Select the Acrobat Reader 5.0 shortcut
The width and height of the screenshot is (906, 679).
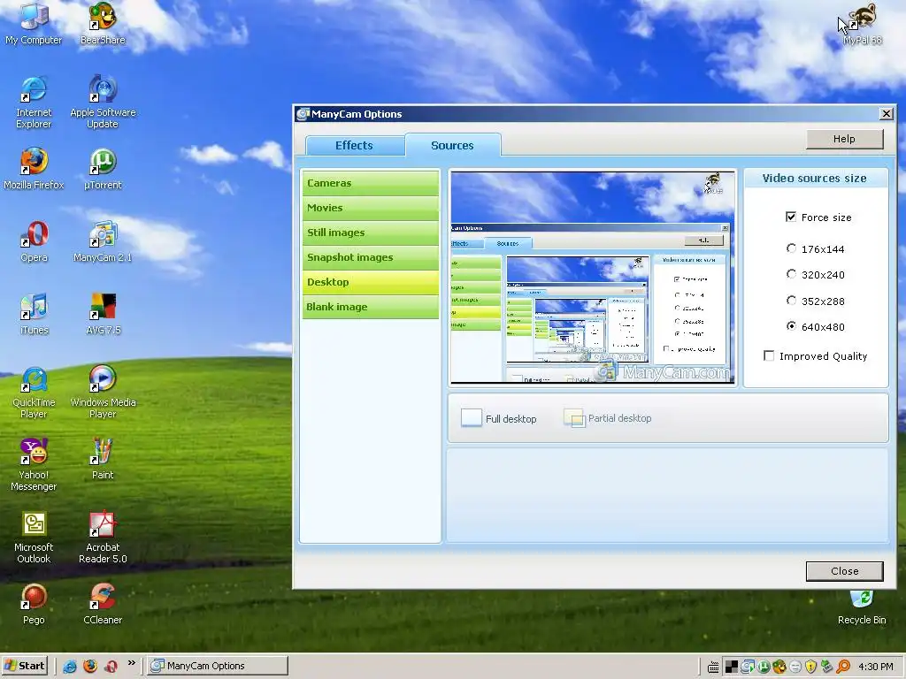coord(103,538)
